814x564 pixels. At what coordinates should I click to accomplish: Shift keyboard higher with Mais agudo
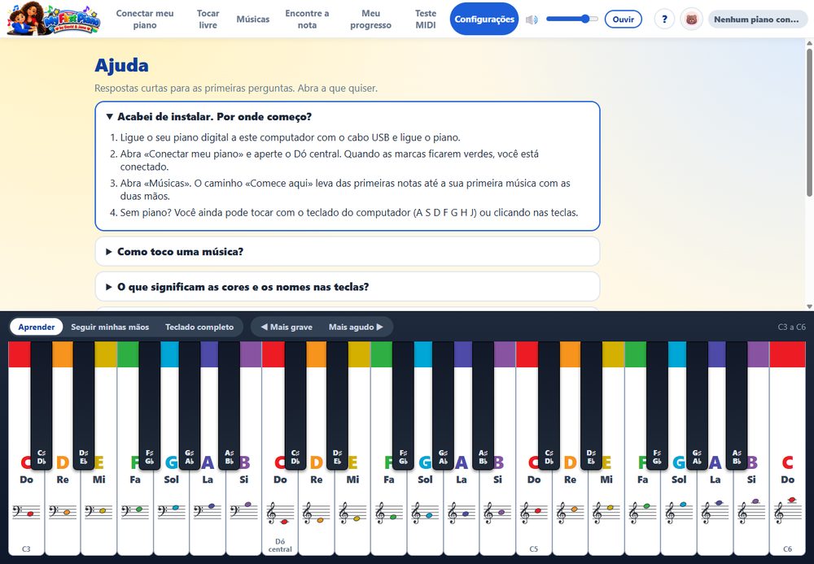pyautogui.click(x=357, y=327)
